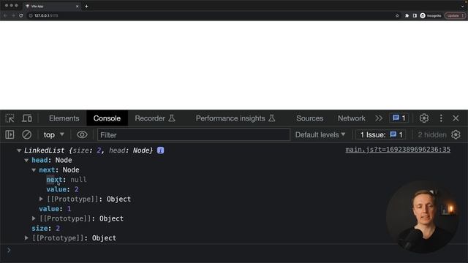Open main.js source link at line 35

(x=398, y=150)
